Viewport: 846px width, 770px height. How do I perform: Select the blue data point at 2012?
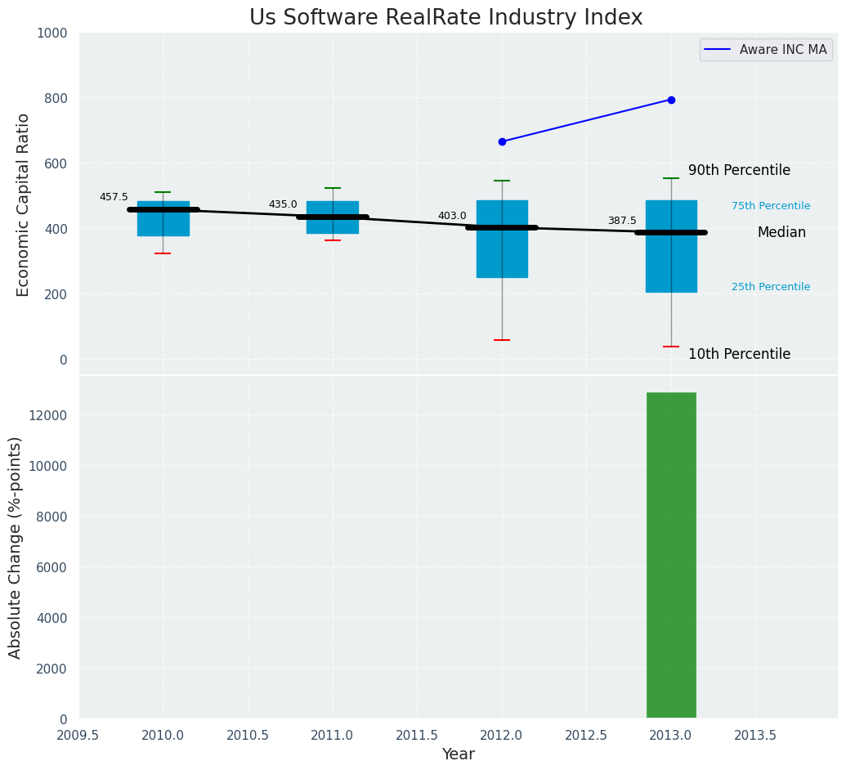point(502,141)
